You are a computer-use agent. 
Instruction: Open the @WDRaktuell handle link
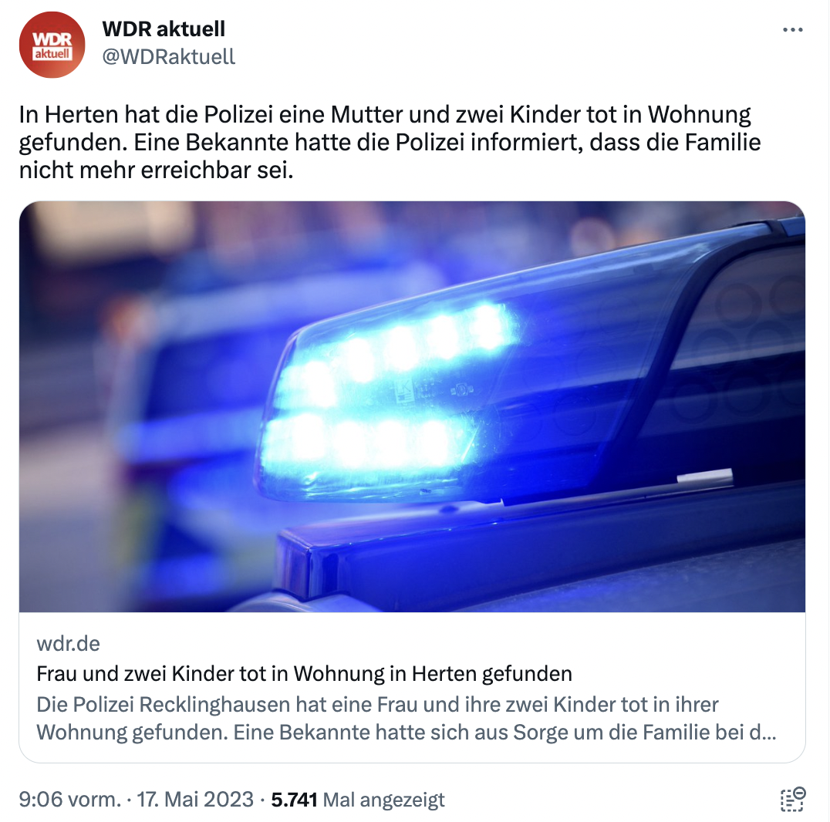point(168,56)
